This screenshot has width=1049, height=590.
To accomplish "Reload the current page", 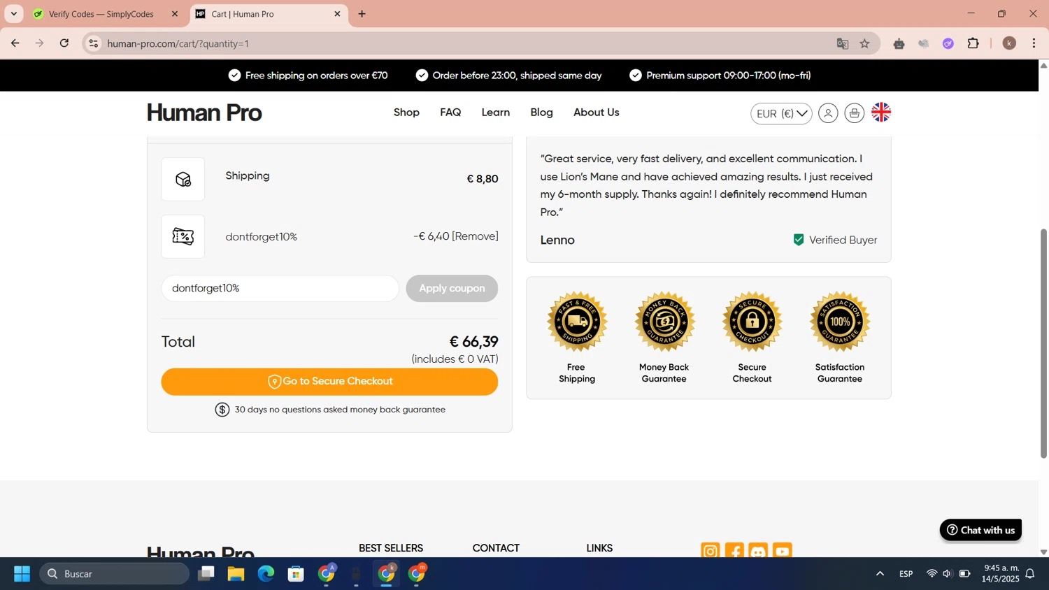I will tap(64, 43).
